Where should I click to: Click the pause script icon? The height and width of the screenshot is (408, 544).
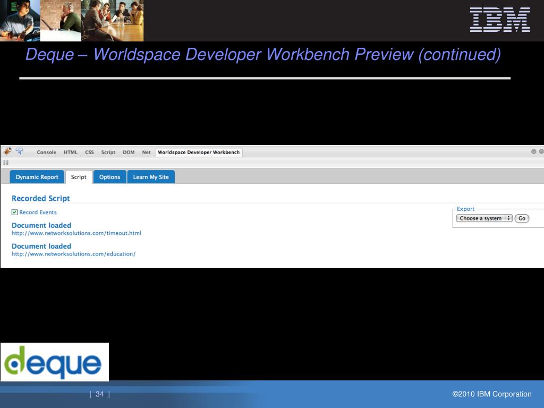coord(5,163)
